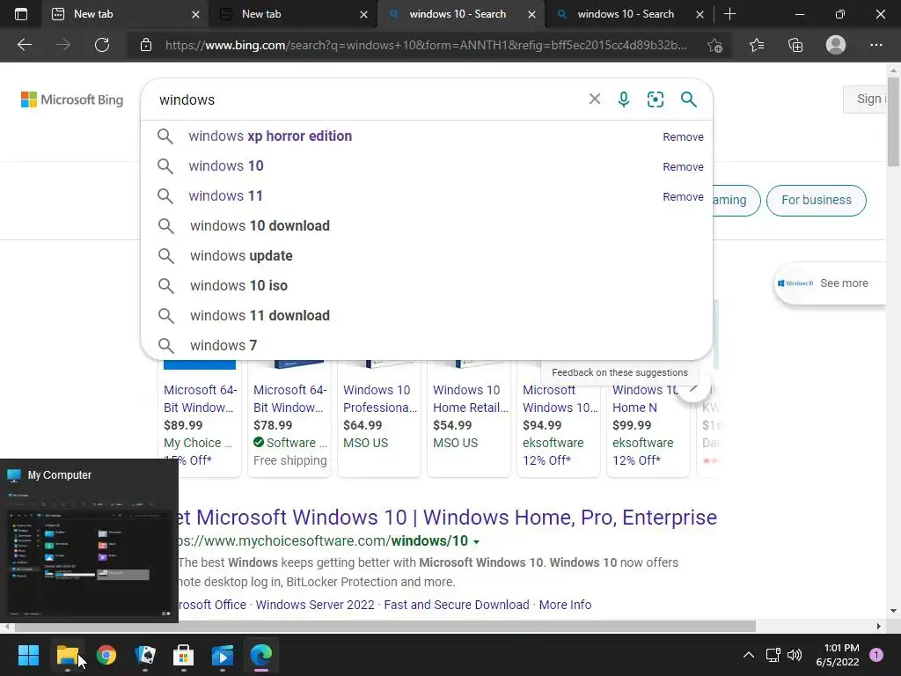Click in the Bing search input

(368, 99)
